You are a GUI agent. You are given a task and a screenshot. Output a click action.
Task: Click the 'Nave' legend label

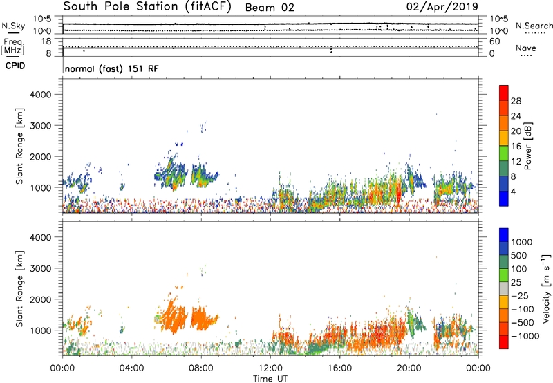tap(525, 48)
